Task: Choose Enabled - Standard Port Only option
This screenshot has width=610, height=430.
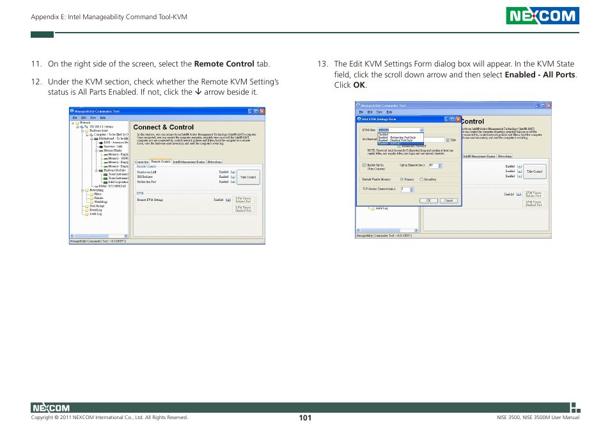Action: [x=401, y=141]
